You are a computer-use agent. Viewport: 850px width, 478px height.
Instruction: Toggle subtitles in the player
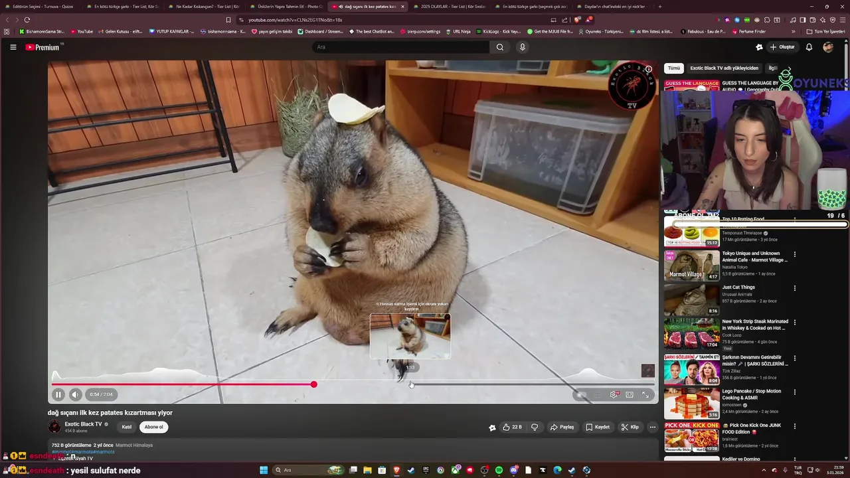point(598,394)
